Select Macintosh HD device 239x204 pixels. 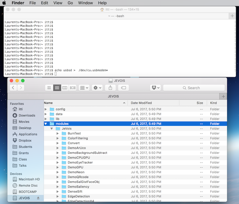click(x=25, y=179)
